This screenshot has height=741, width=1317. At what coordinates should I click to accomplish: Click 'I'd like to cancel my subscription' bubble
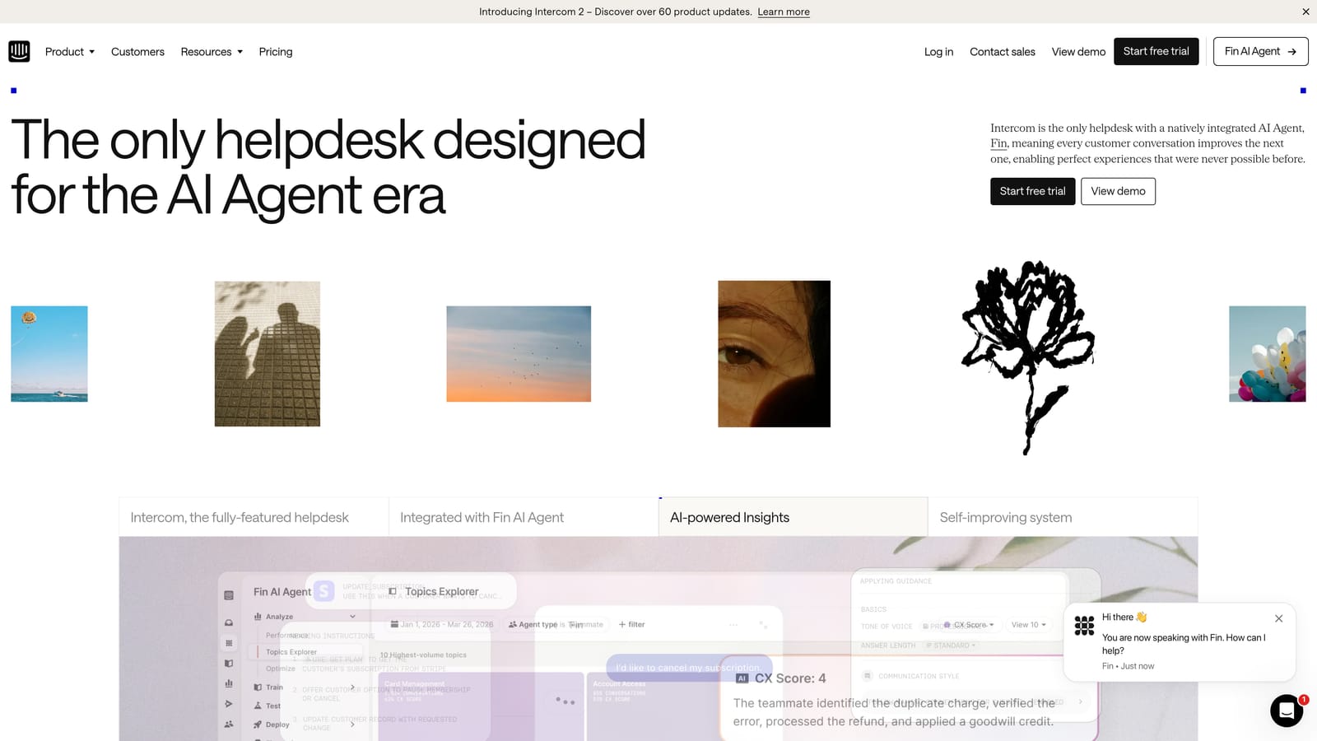pos(689,668)
